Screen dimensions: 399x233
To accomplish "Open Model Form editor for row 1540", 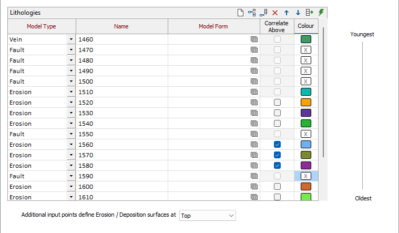I will [x=254, y=124].
